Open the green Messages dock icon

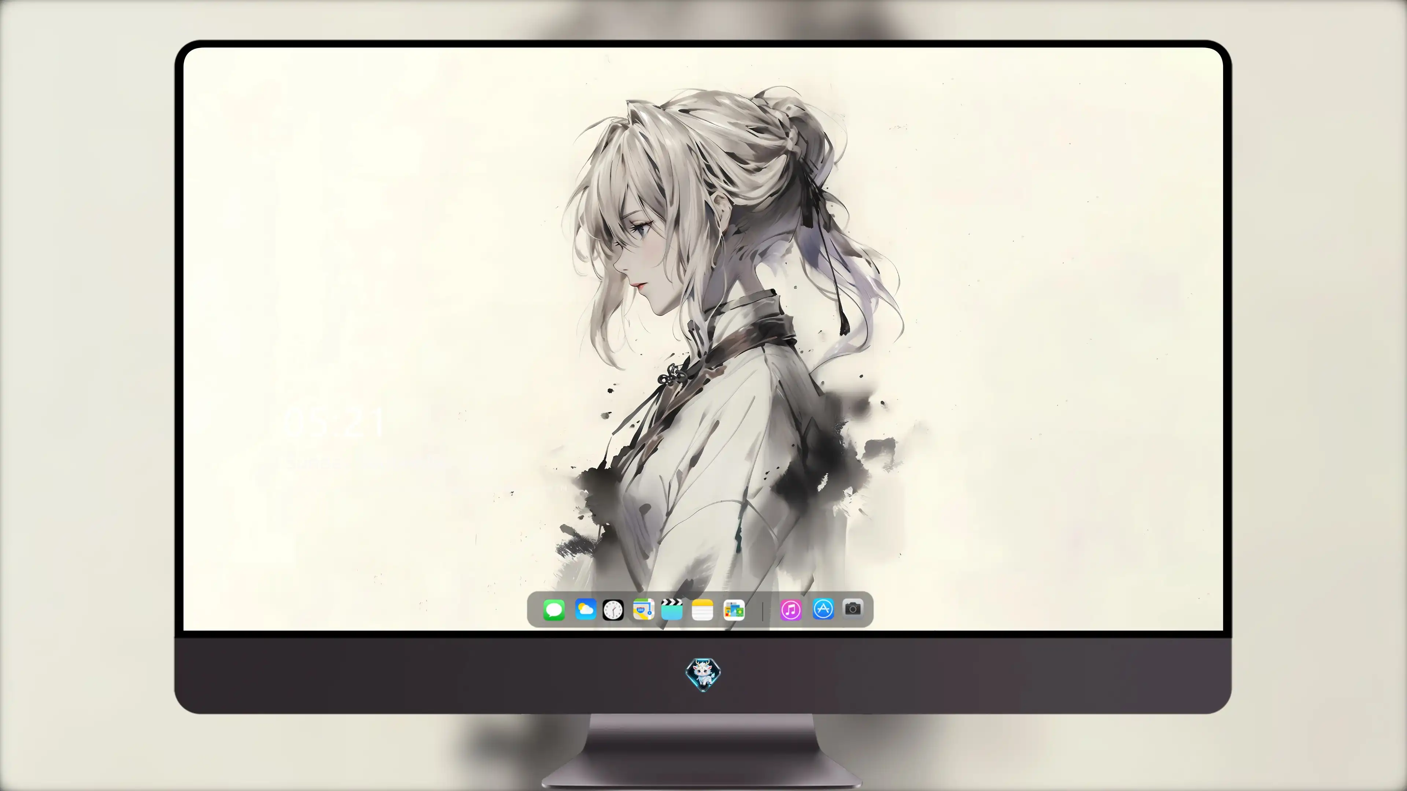[554, 610]
